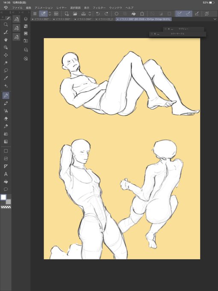The image size is (218, 291).
Task: Select the Figure rectangle tool
Action: coord(6,151)
